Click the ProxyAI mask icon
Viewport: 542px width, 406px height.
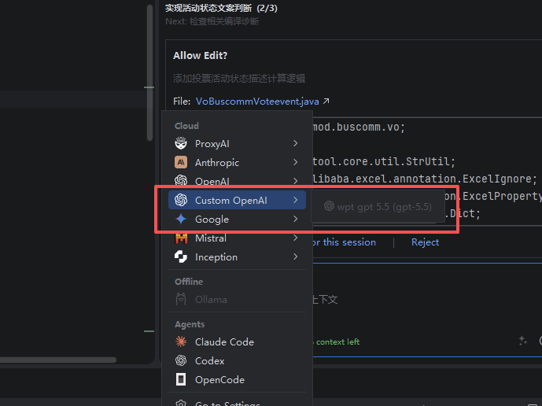click(181, 143)
